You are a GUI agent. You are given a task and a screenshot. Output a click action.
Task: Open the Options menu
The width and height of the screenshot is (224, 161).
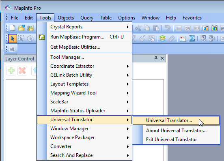(x=127, y=18)
